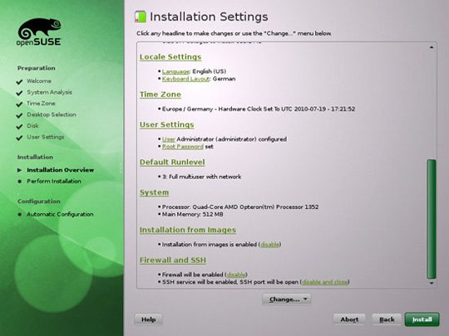
Task: Start installation with the Install button
Action: click(422, 319)
